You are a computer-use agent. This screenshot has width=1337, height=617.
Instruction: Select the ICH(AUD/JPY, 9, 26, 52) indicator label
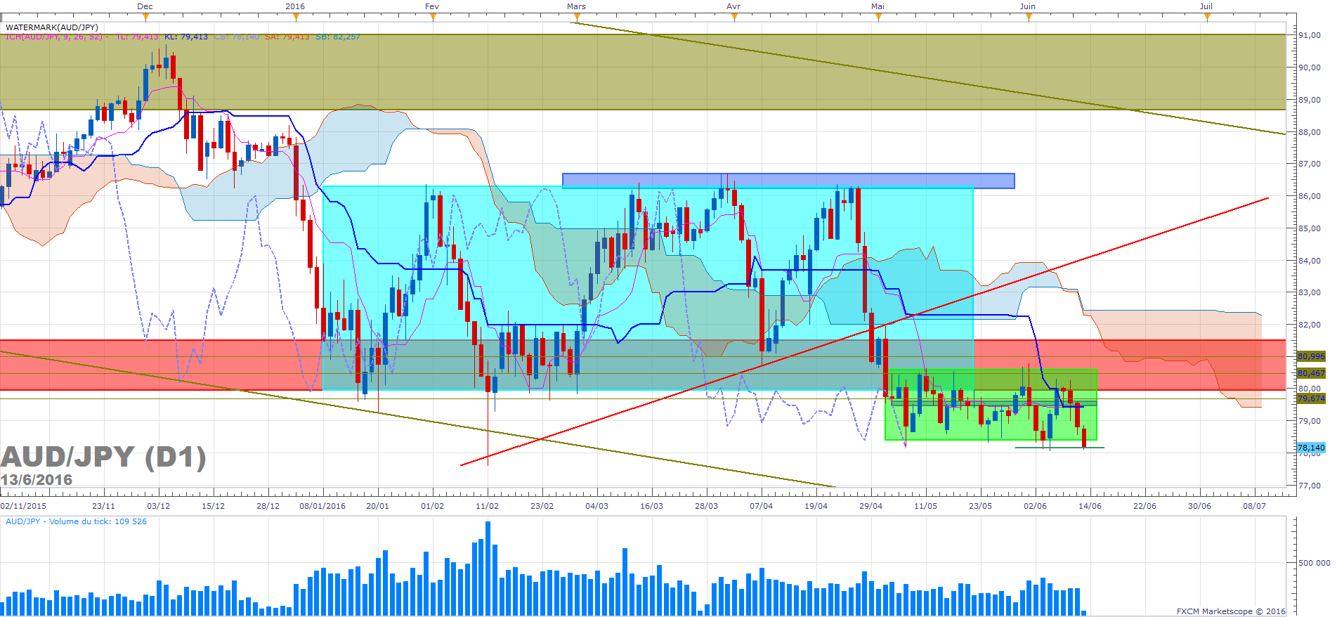(x=57, y=37)
